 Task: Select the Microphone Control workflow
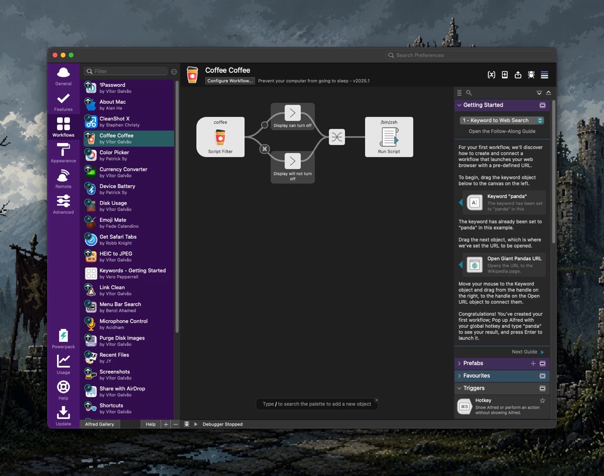click(129, 324)
